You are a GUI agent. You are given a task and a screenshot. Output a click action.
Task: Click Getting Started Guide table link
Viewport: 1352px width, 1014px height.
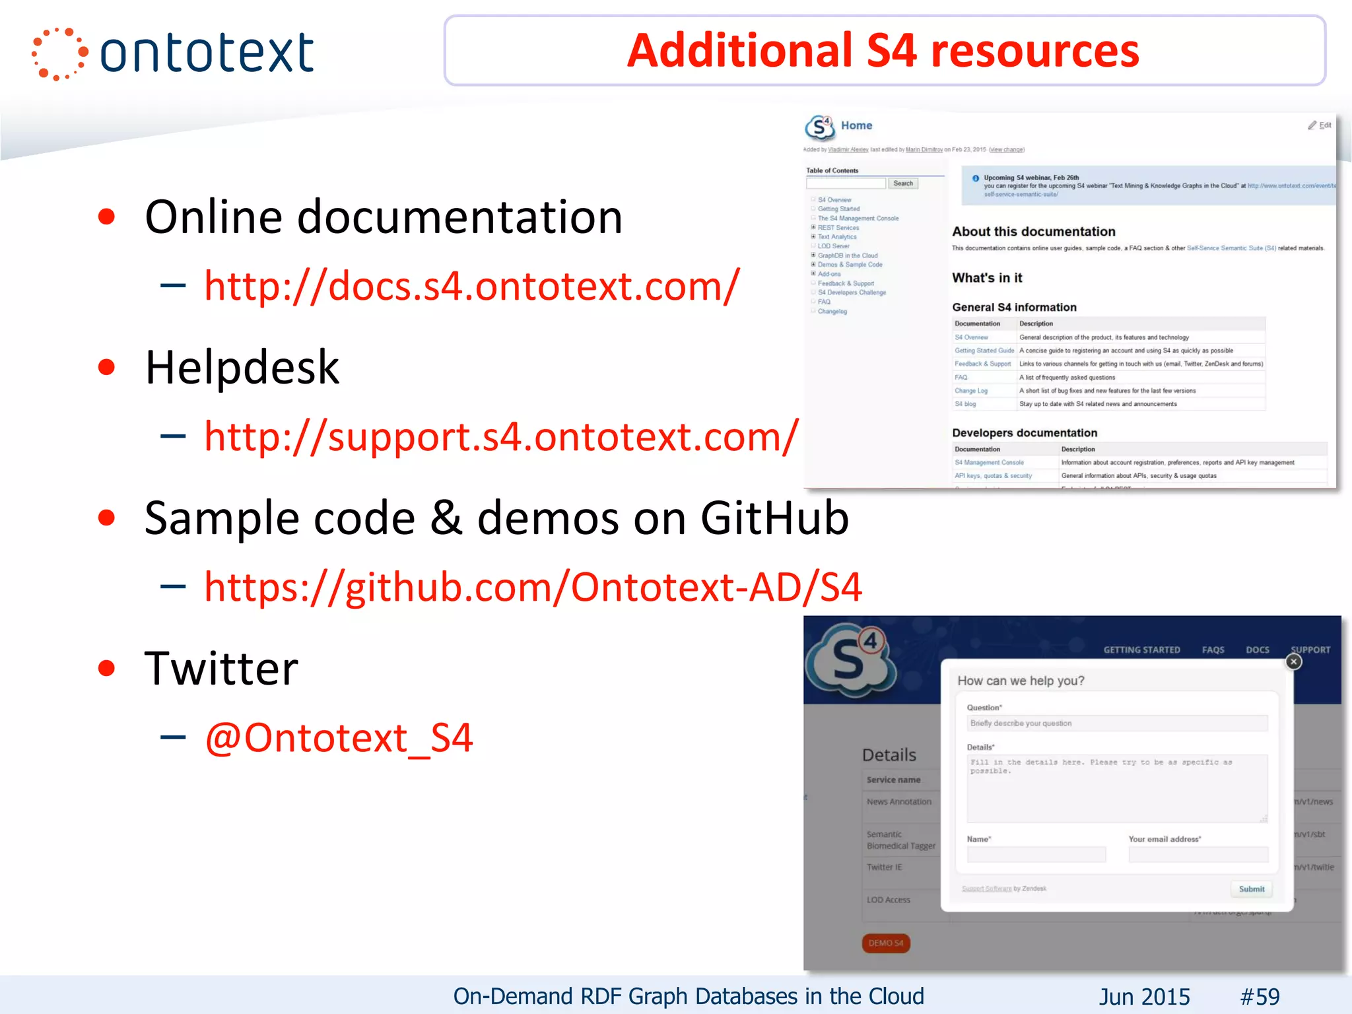click(984, 351)
